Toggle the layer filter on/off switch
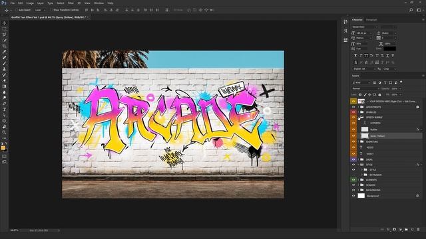 tap(401, 82)
